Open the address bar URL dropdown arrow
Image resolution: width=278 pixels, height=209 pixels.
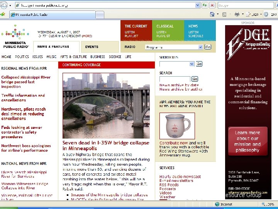[198, 5]
